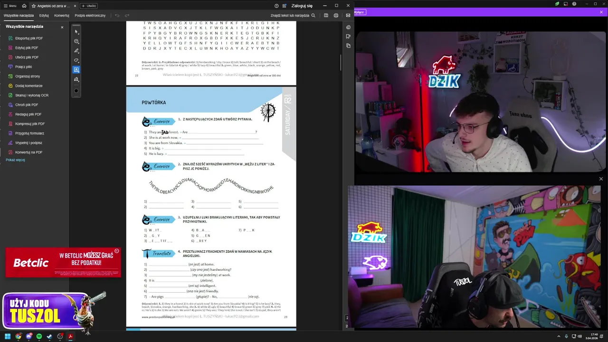Screen dimensions: 608x342
Task: Open the Acrobat hamburger Menu
Action: click(9, 6)
